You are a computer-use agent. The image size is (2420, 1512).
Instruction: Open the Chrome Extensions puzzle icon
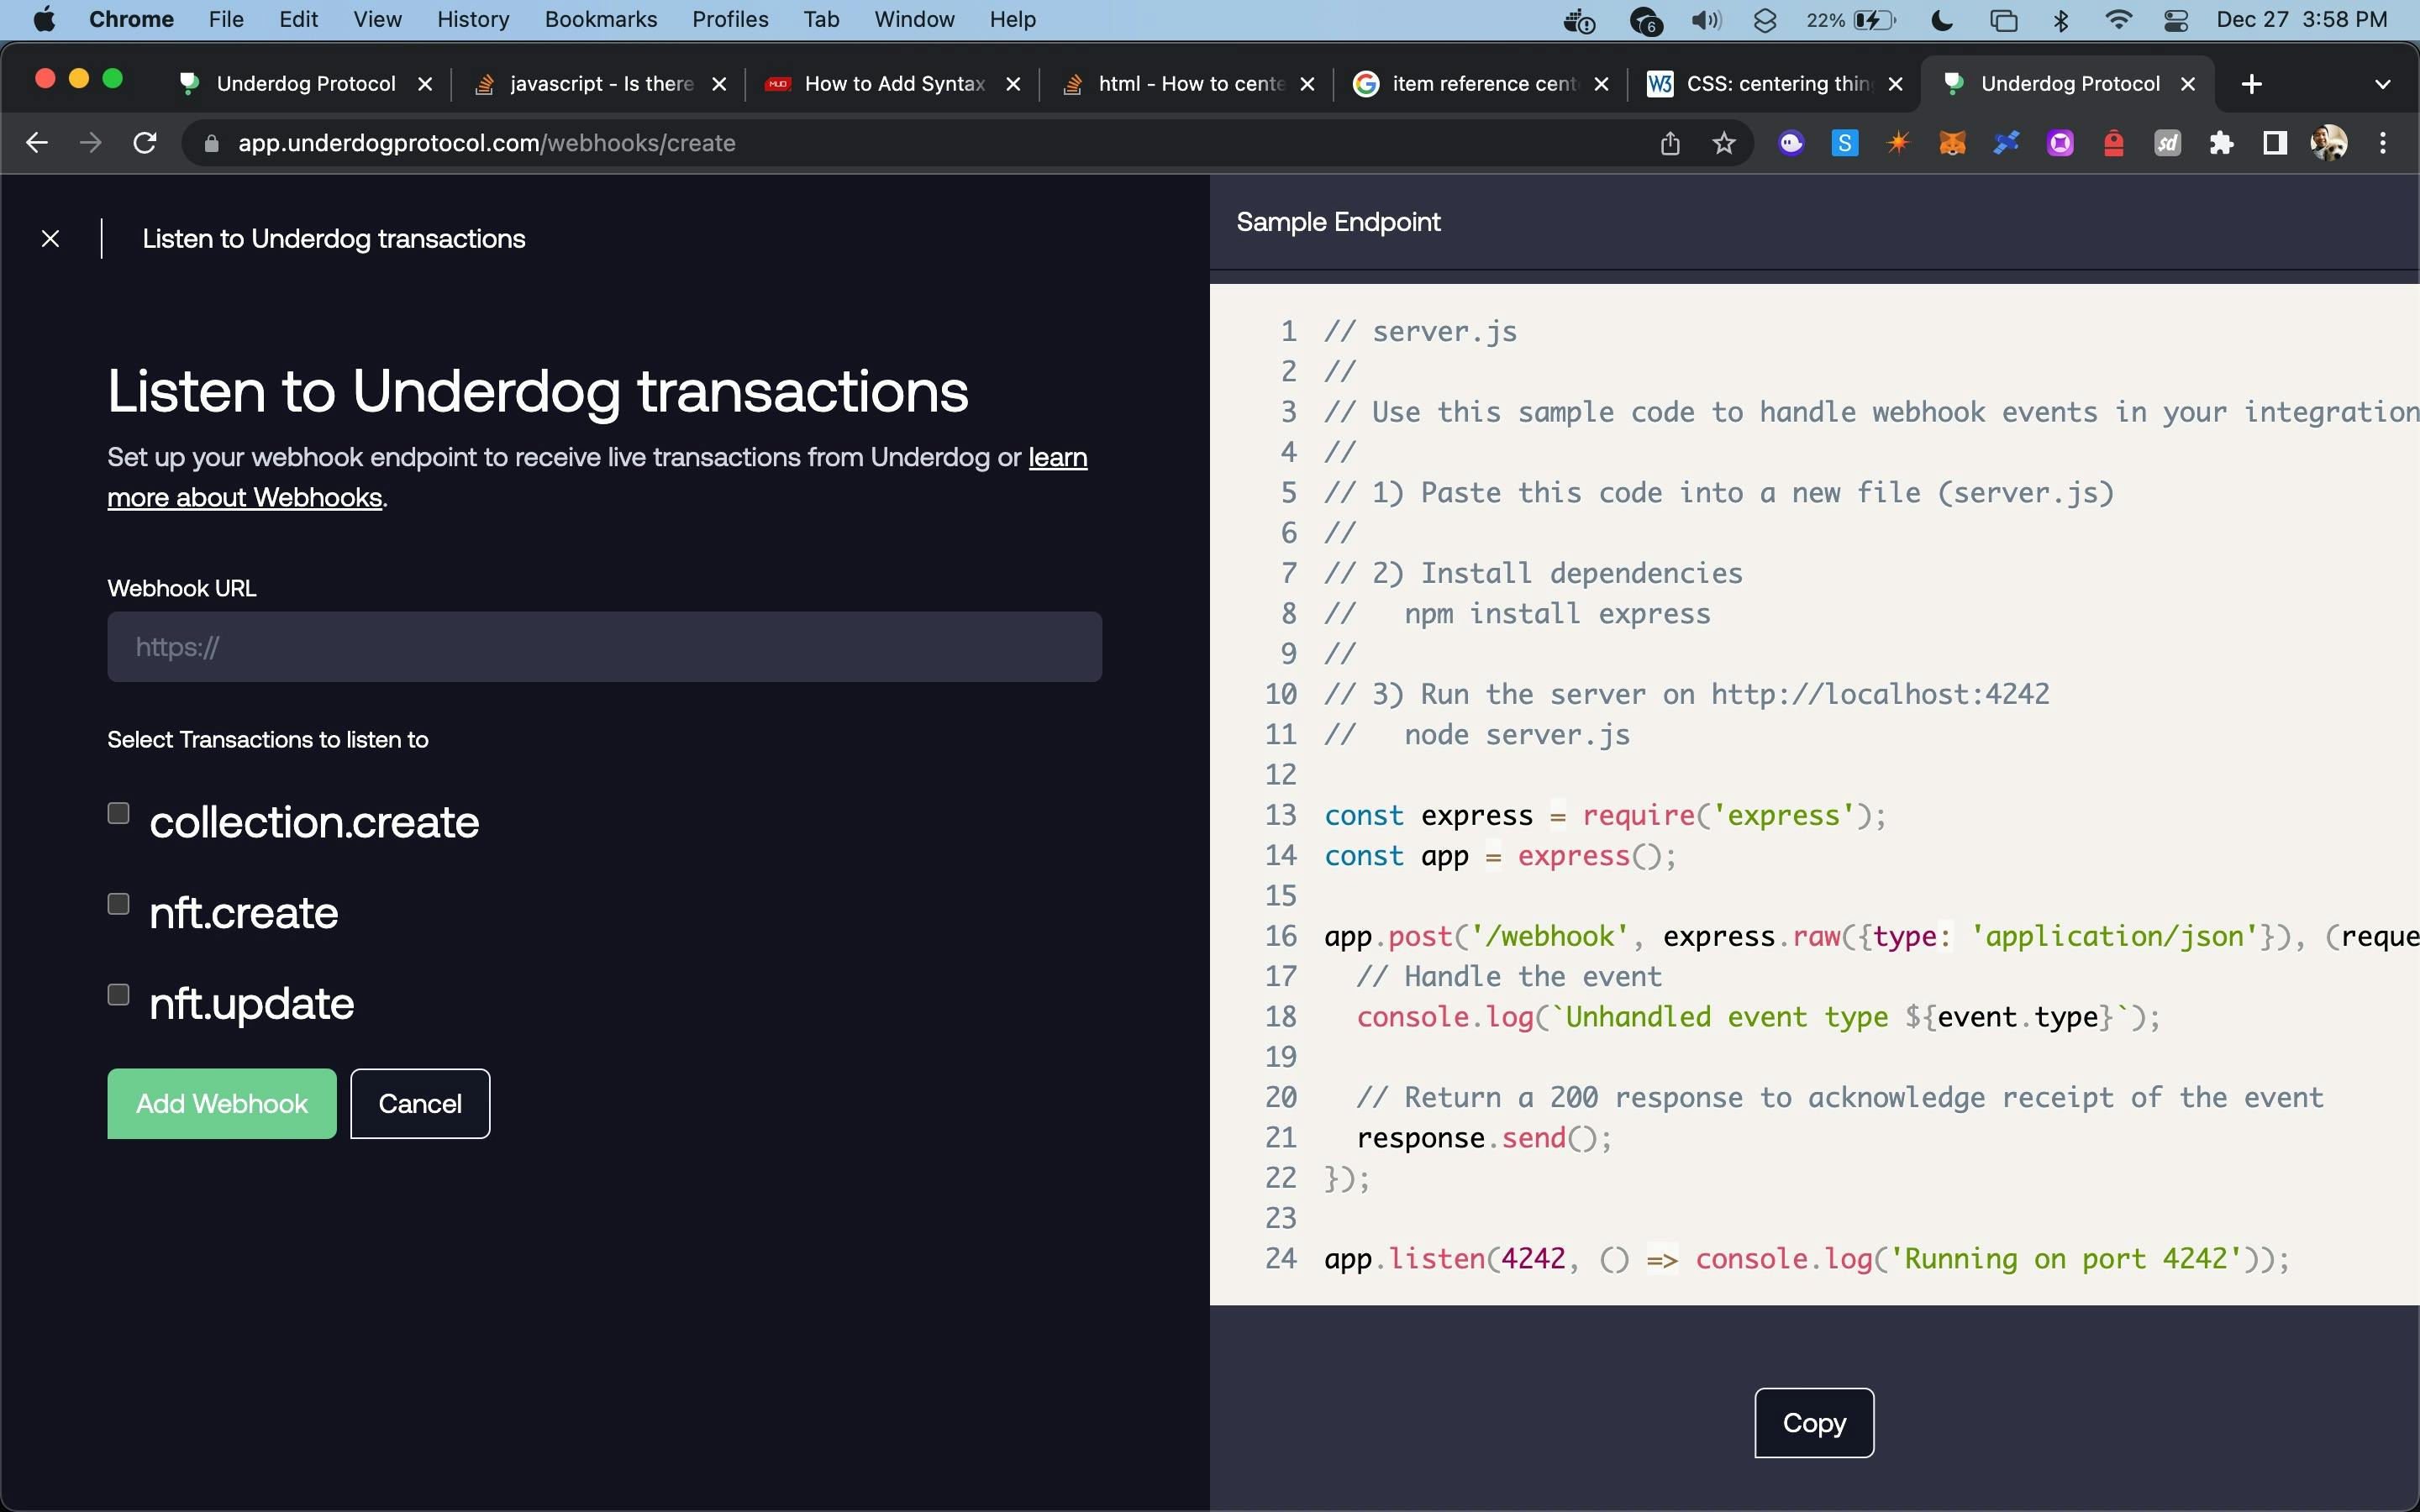click(x=2221, y=143)
